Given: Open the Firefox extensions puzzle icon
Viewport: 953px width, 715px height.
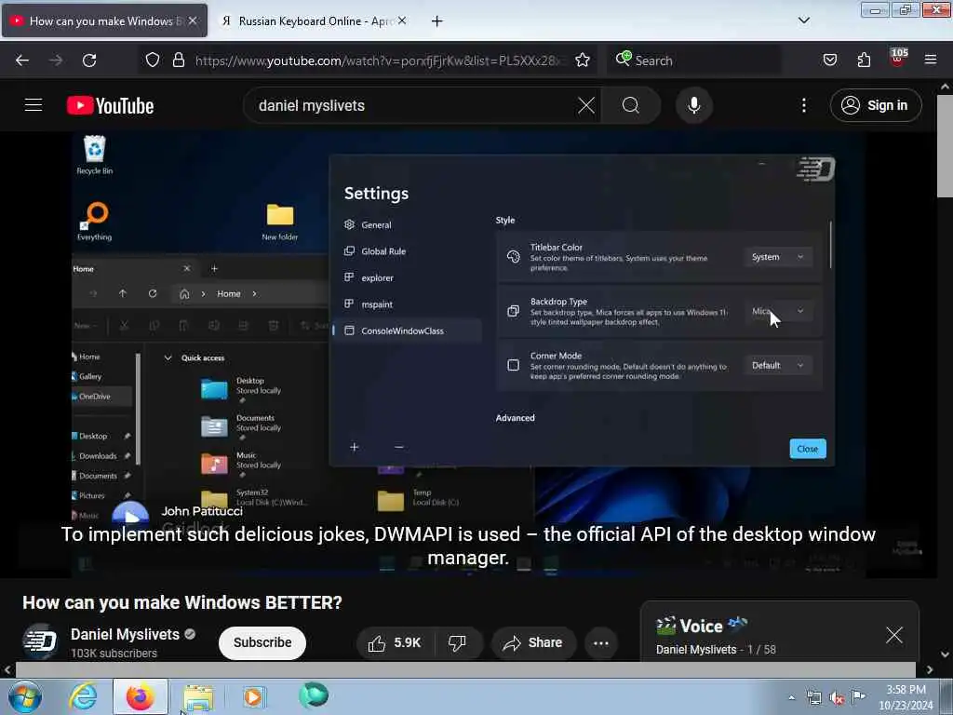Looking at the screenshot, I should tap(864, 61).
